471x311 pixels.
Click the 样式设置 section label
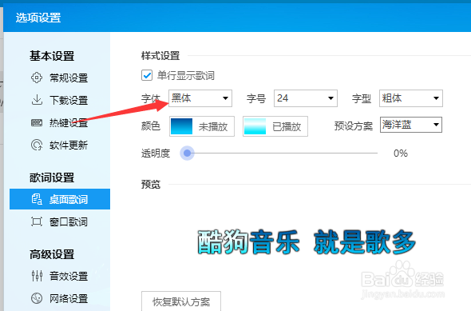coord(160,56)
